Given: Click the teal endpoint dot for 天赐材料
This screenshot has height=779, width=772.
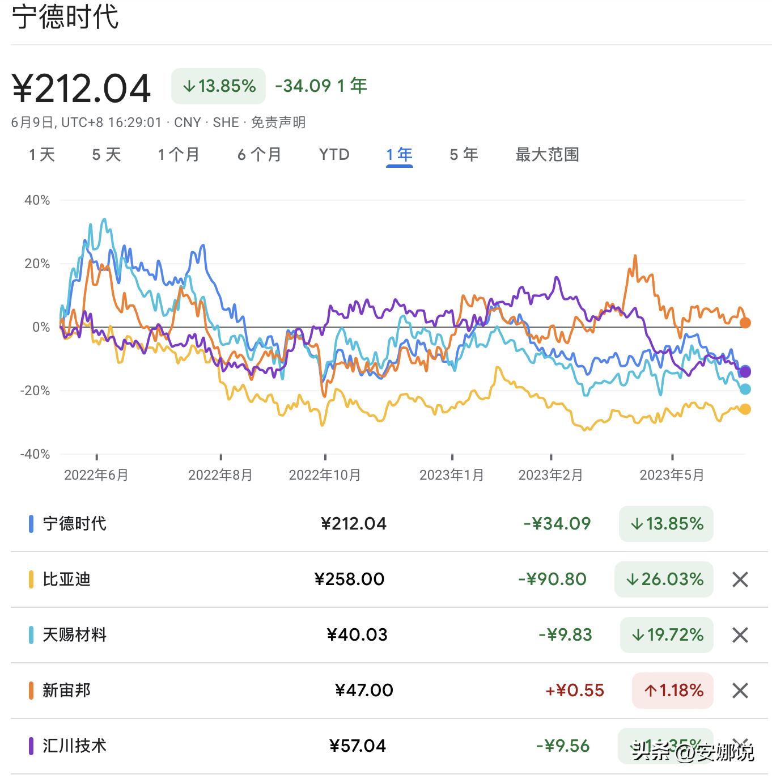Looking at the screenshot, I should click(745, 389).
